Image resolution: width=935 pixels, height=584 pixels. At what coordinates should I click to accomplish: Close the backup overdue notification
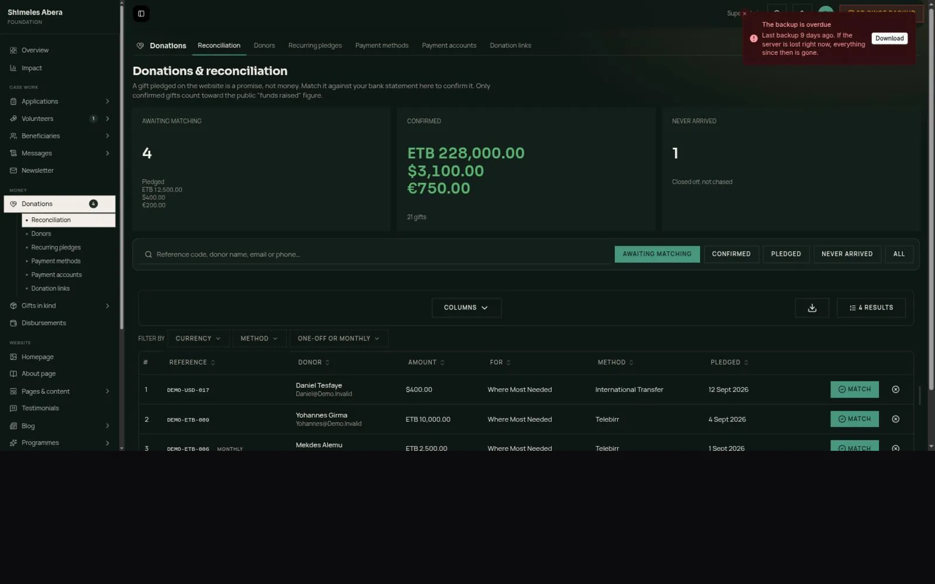pos(744,13)
